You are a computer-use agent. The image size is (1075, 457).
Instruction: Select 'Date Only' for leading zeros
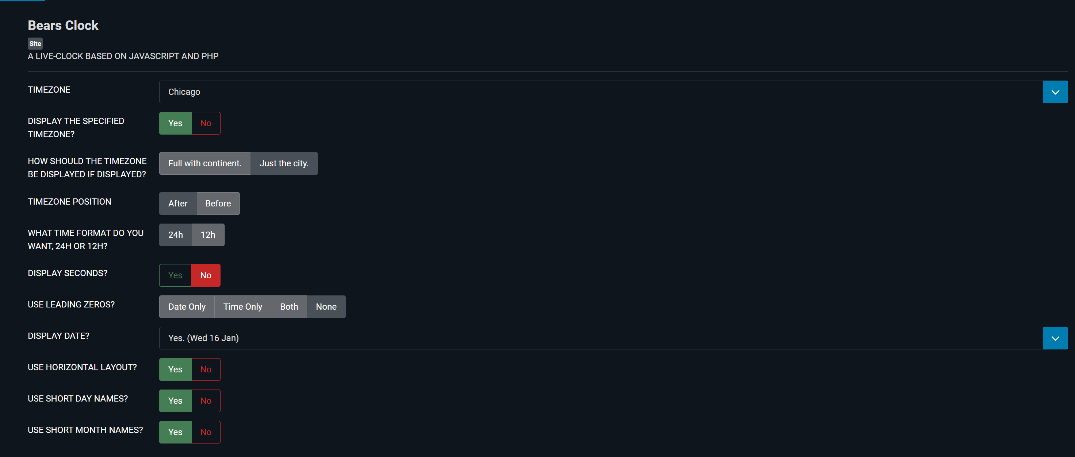click(187, 306)
